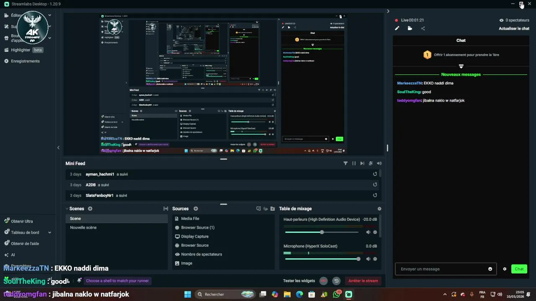The image size is (536, 301).
Task: Click Arrêter le stream button
Action: tap(363, 281)
